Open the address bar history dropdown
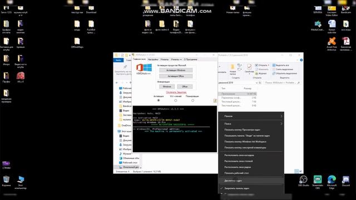The image size is (356, 200). (x=256, y=83)
